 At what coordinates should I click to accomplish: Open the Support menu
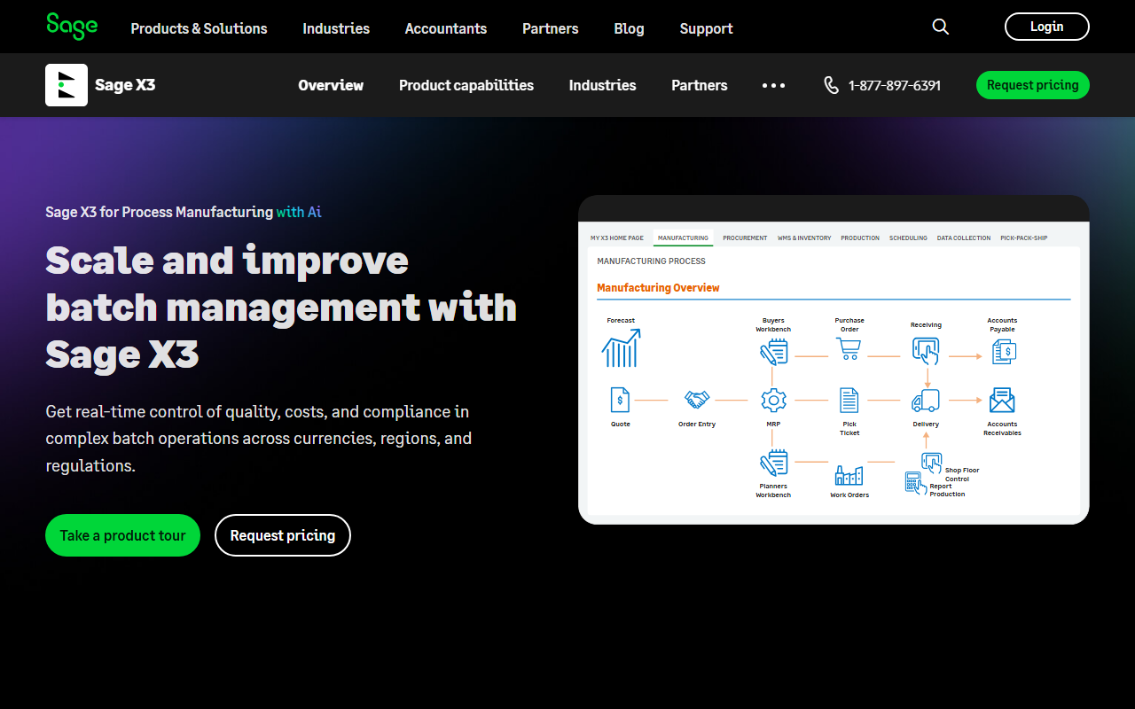(x=706, y=28)
